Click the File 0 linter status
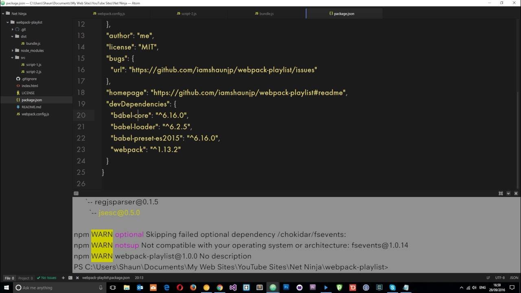The width and height of the screenshot is (521, 293). click(x=9, y=278)
